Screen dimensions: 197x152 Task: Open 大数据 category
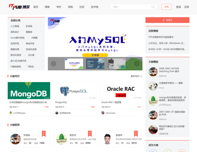point(34,38)
